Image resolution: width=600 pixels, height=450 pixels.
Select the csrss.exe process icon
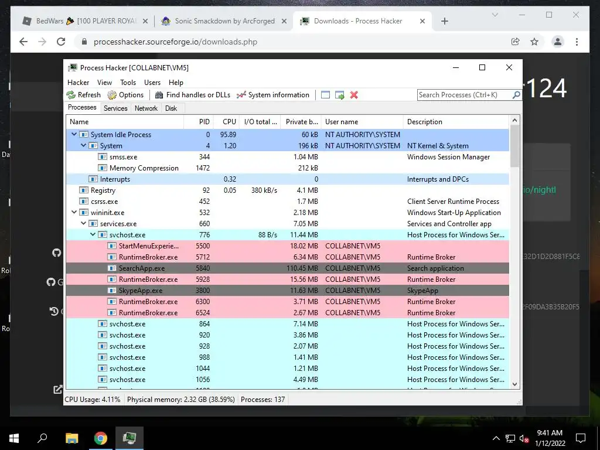tap(83, 201)
